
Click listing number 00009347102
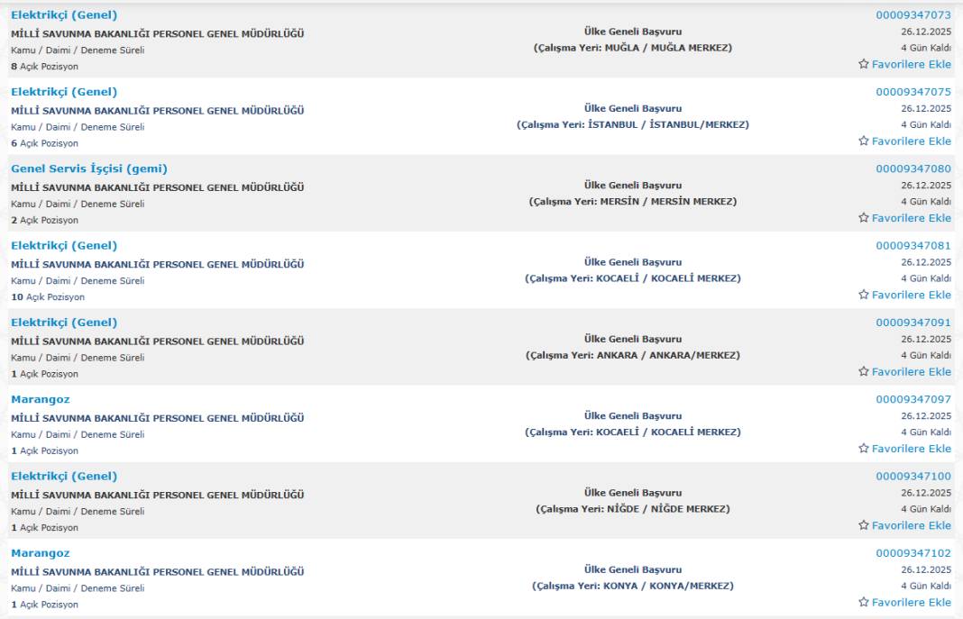coord(913,553)
